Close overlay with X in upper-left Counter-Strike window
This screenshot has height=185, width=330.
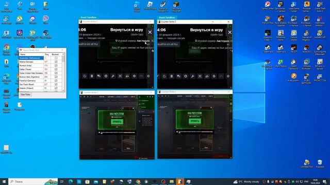tap(150, 32)
